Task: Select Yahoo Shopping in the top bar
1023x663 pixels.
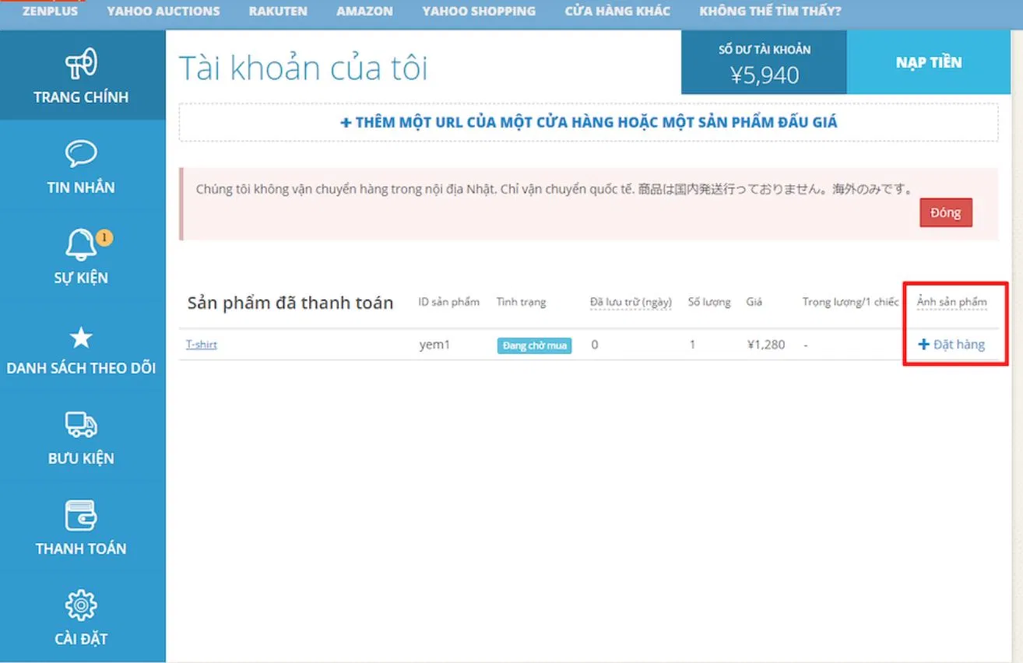Action: [479, 12]
